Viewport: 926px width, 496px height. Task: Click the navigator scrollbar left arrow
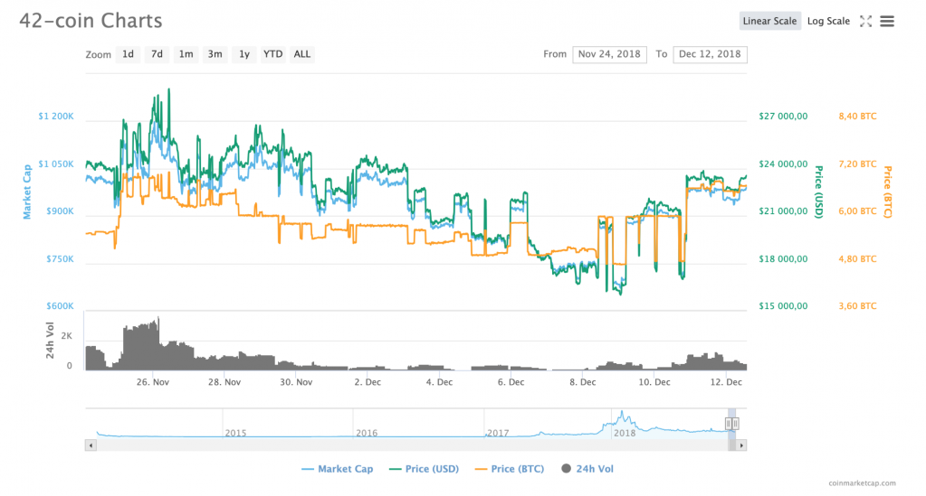coord(90,445)
